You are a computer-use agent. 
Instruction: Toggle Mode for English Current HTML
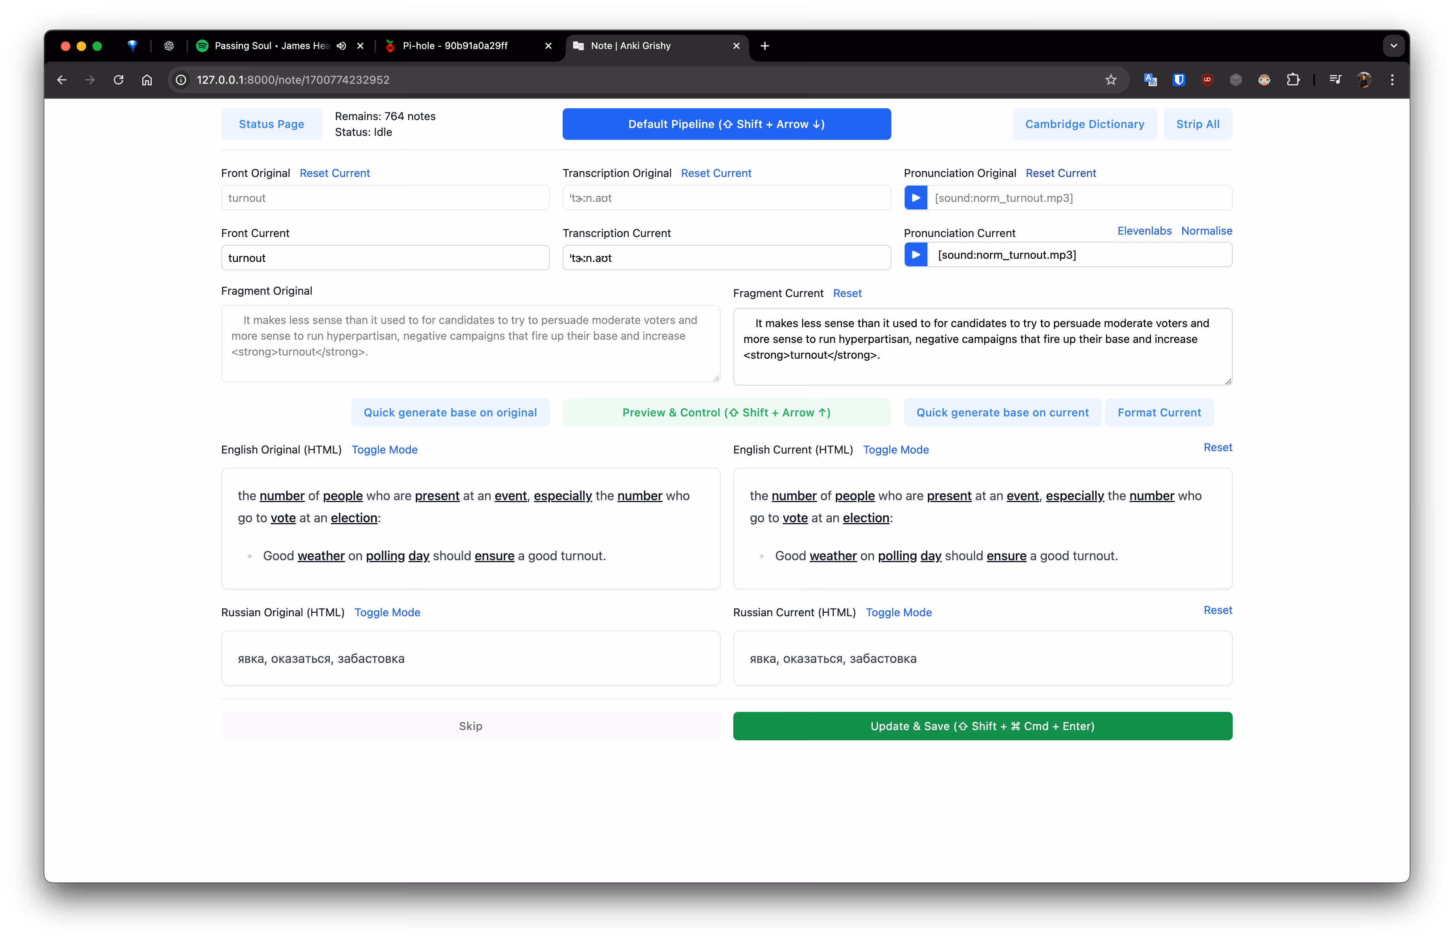pyautogui.click(x=896, y=450)
